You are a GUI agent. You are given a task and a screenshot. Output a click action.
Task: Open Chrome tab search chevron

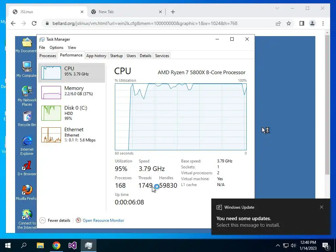277,8
